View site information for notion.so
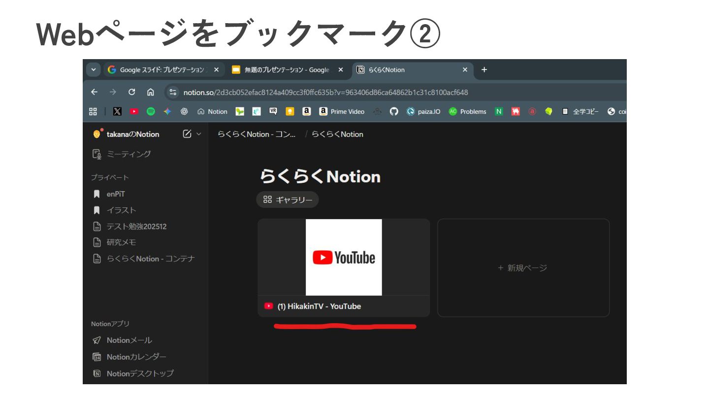This screenshot has width=709, height=399. pyautogui.click(x=173, y=92)
